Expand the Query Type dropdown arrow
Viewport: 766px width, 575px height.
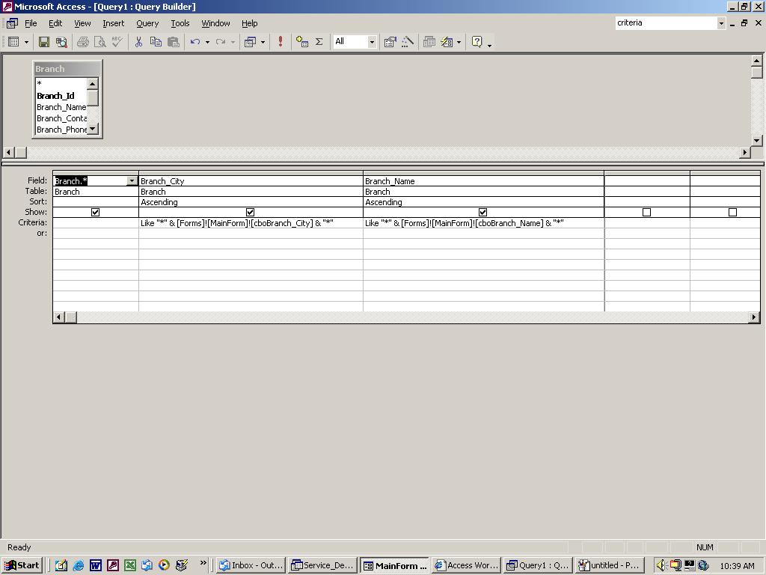(x=263, y=42)
